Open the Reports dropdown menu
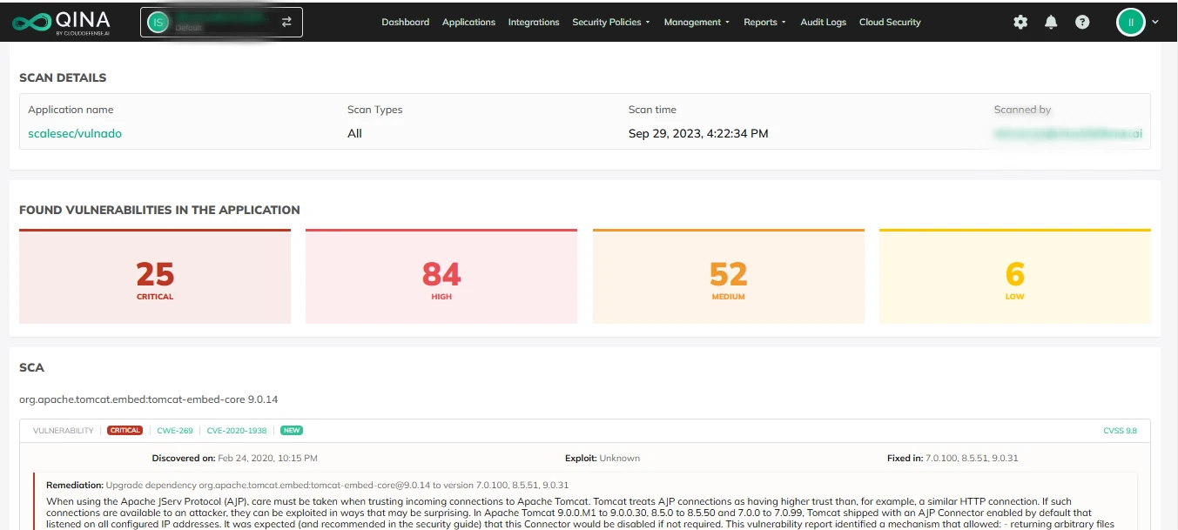The image size is (1178, 530). pos(764,23)
